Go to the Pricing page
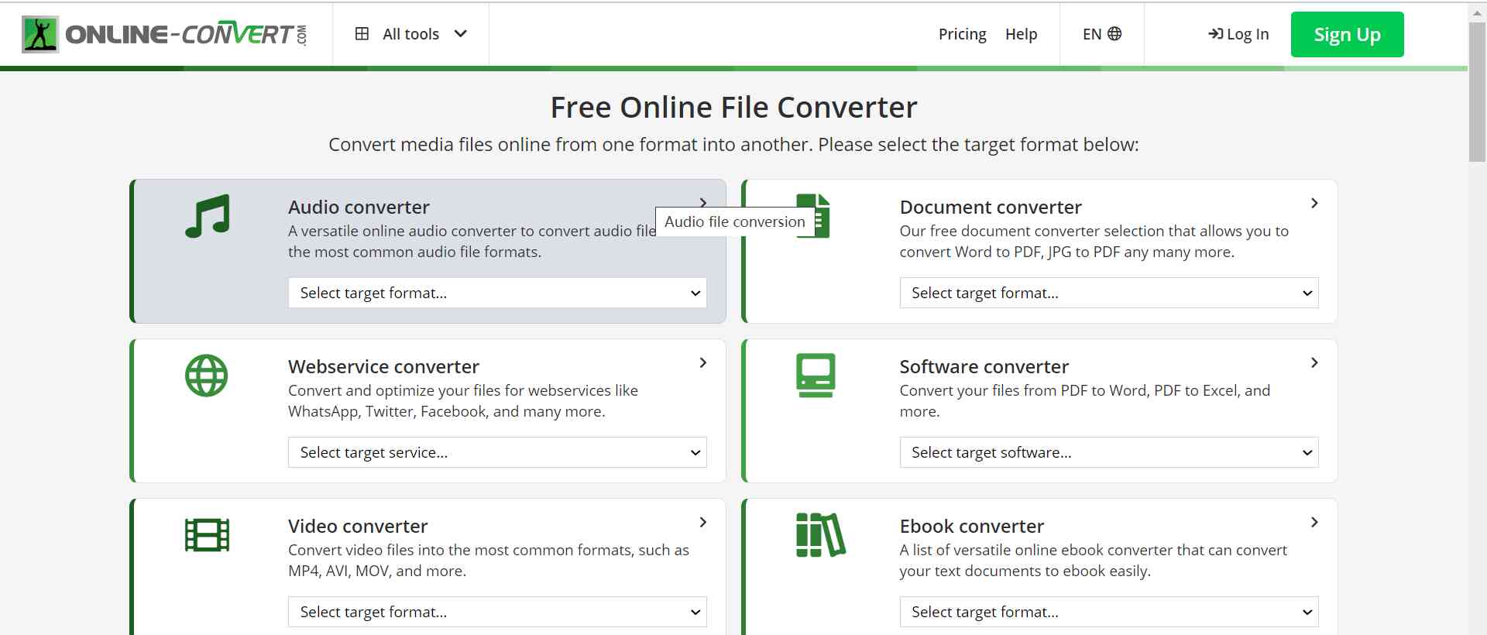This screenshot has width=1487, height=635. pyautogui.click(x=962, y=34)
